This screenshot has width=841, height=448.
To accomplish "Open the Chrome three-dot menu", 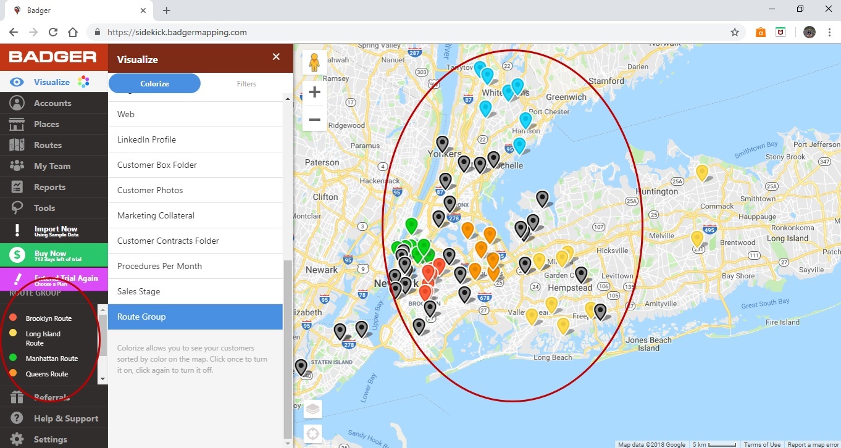I will 829,32.
